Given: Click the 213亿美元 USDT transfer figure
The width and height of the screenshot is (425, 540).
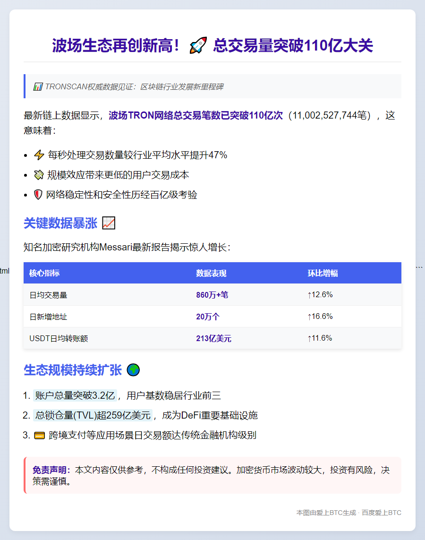Looking at the screenshot, I should pos(213,338).
